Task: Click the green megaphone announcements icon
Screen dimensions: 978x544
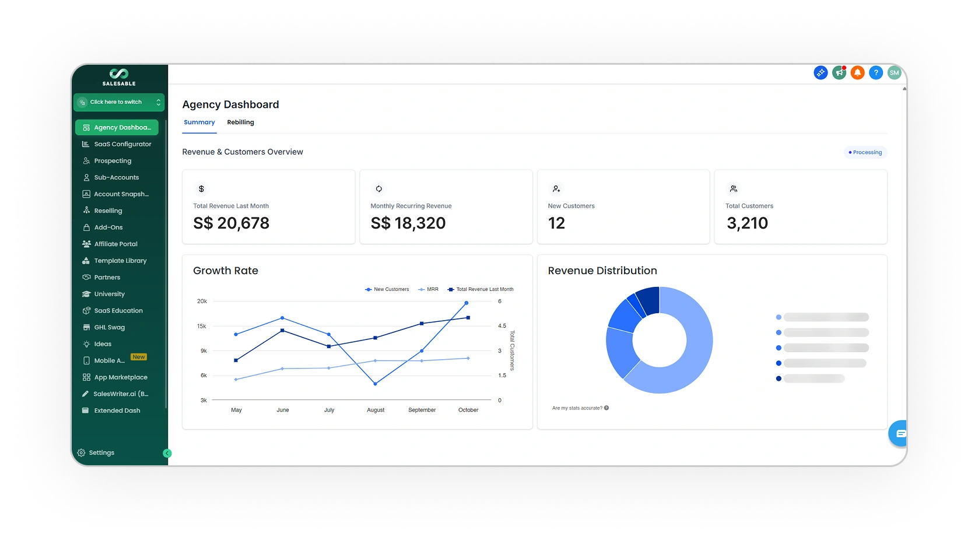Action: tap(839, 73)
